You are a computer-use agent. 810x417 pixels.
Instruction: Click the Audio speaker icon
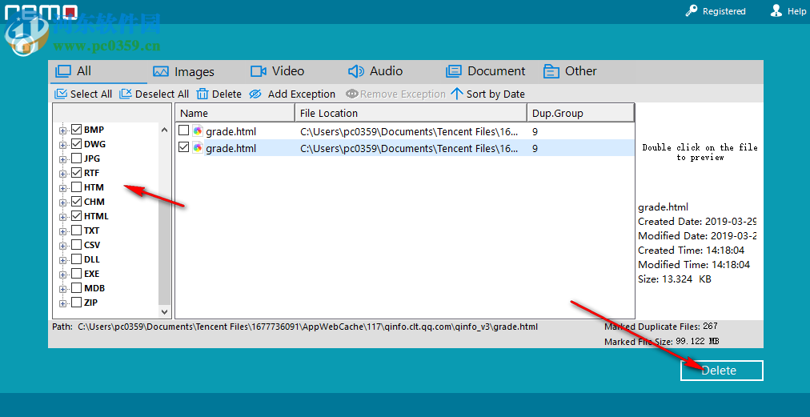click(x=356, y=70)
